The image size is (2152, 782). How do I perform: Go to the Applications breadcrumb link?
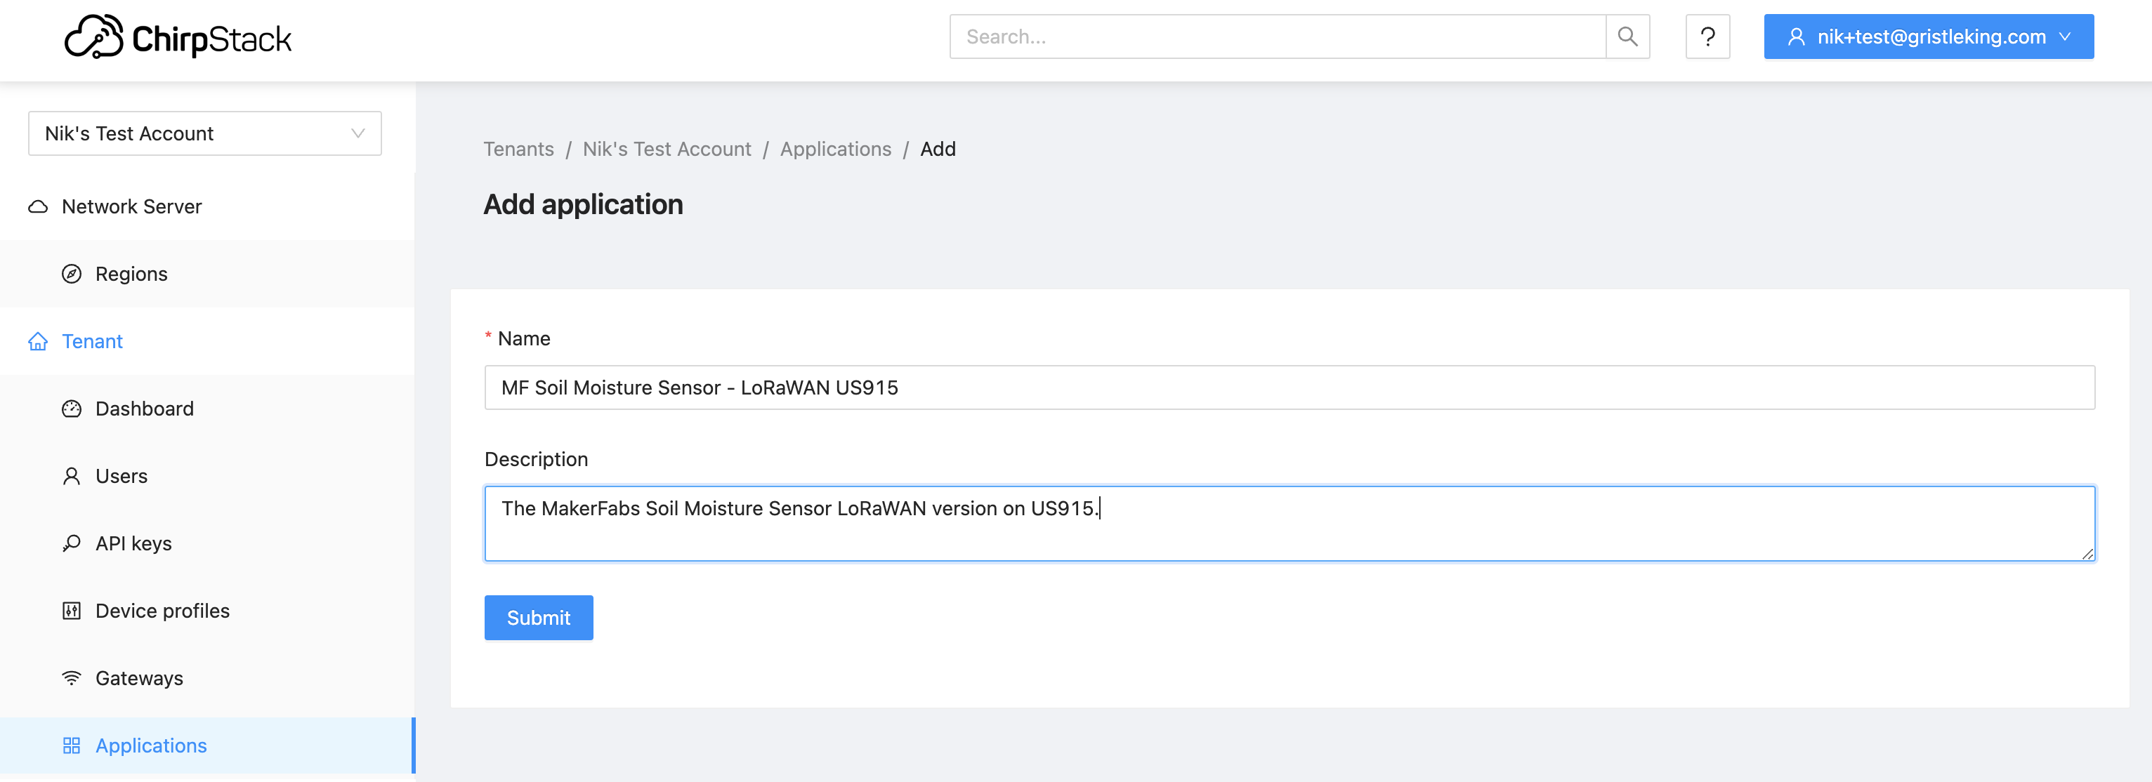[835, 149]
